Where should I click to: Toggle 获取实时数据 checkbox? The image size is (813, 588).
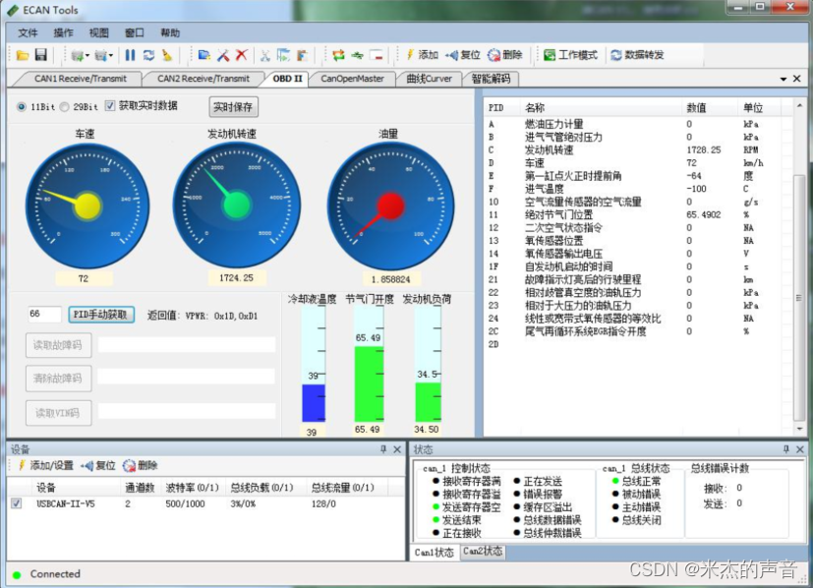110,106
